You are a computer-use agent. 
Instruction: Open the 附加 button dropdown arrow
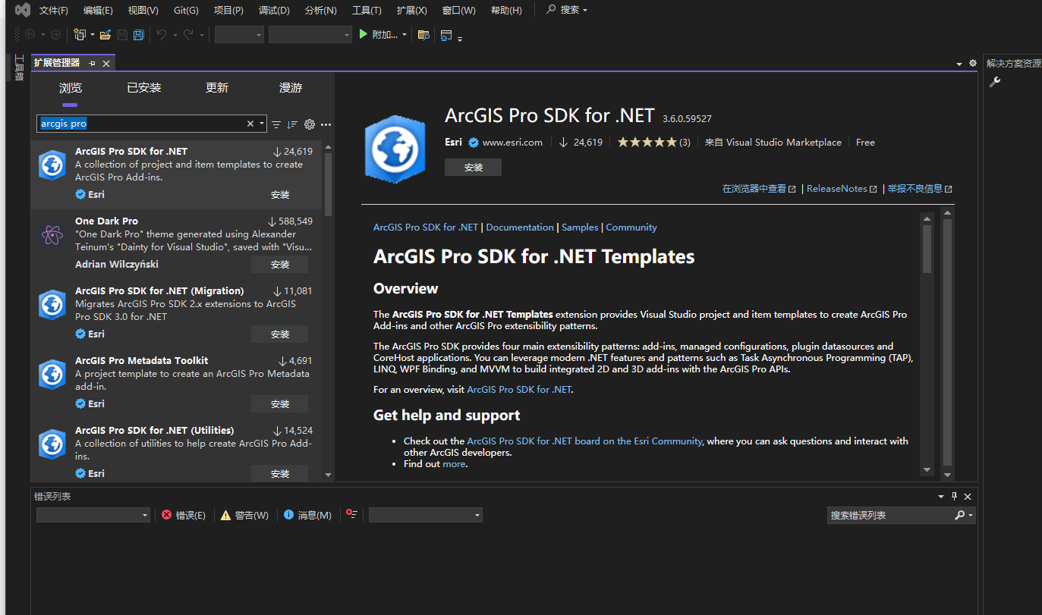[x=405, y=35]
